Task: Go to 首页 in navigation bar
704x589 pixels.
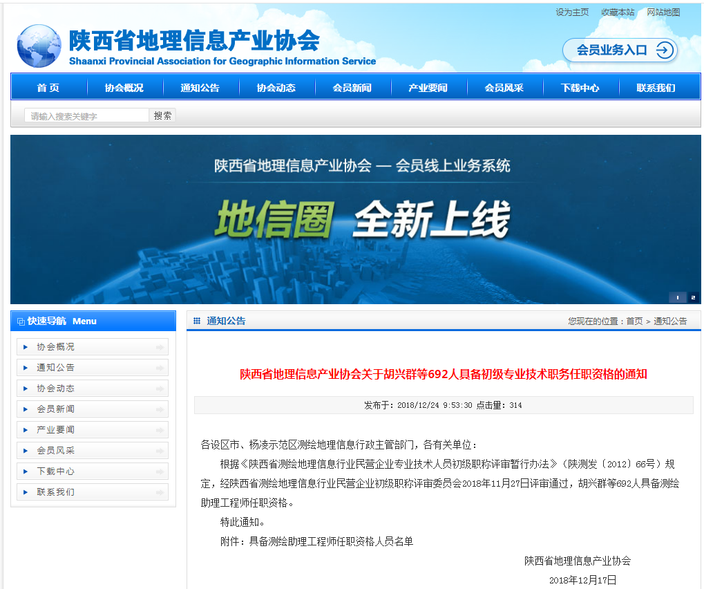Action: (48, 88)
